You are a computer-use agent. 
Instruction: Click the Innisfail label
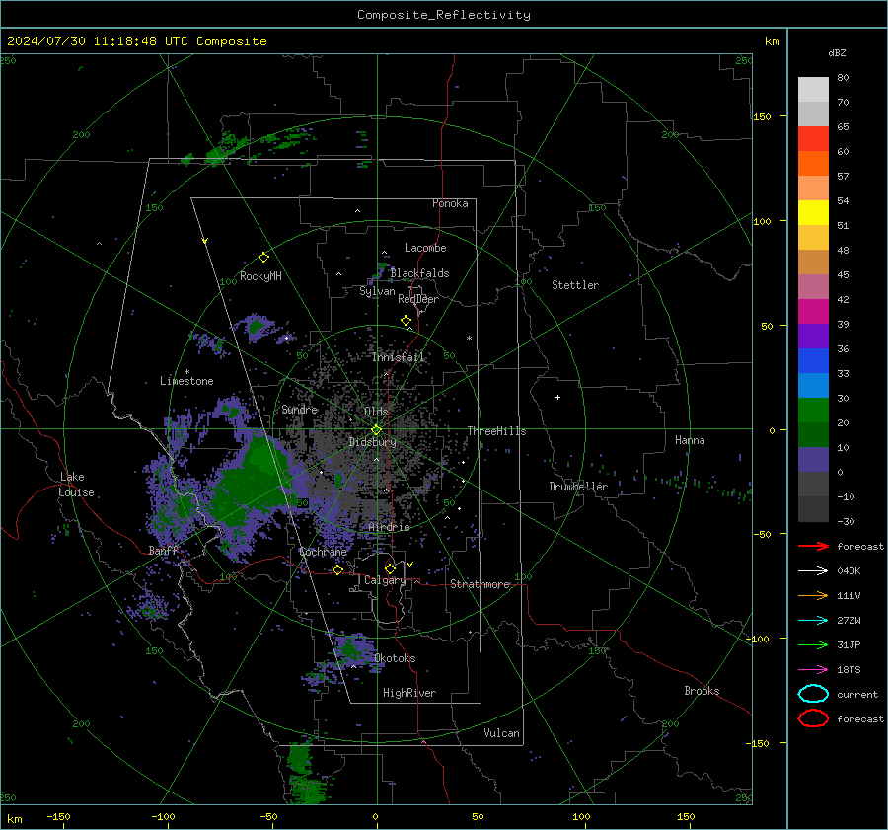tap(398, 357)
